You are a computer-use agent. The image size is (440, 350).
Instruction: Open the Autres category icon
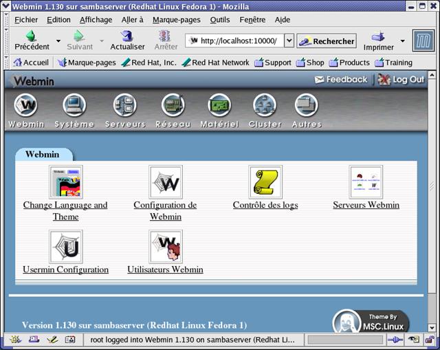307,105
